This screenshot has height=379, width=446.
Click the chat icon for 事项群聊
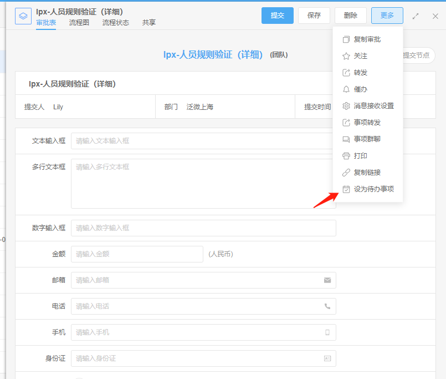[346, 139]
